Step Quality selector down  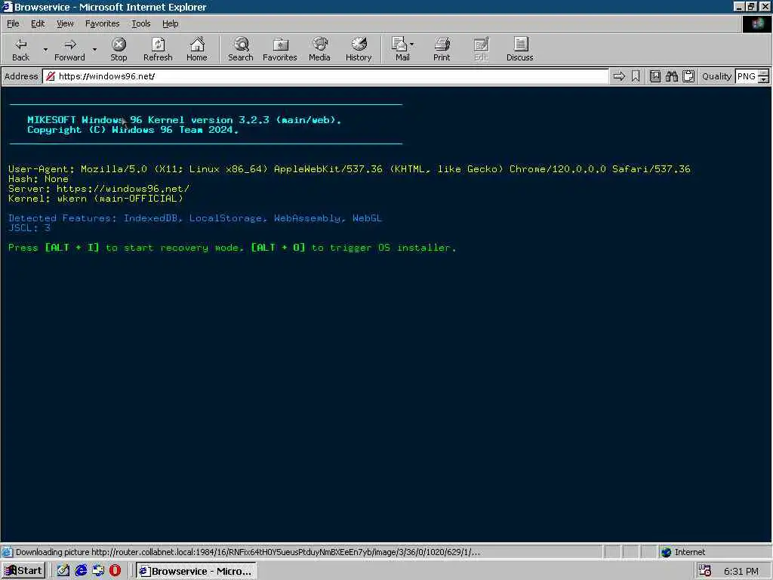[764, 79]
